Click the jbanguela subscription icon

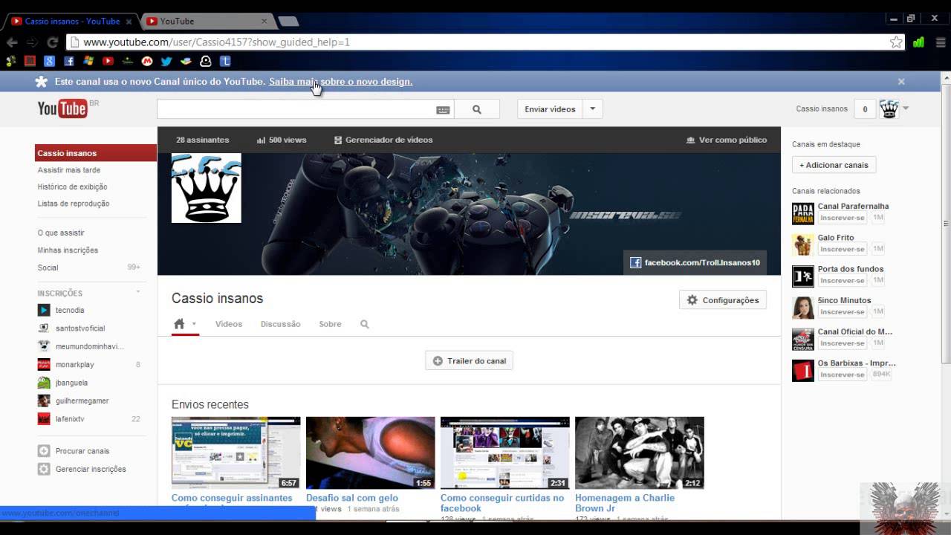pyautogui.click(x=44, y=383)
